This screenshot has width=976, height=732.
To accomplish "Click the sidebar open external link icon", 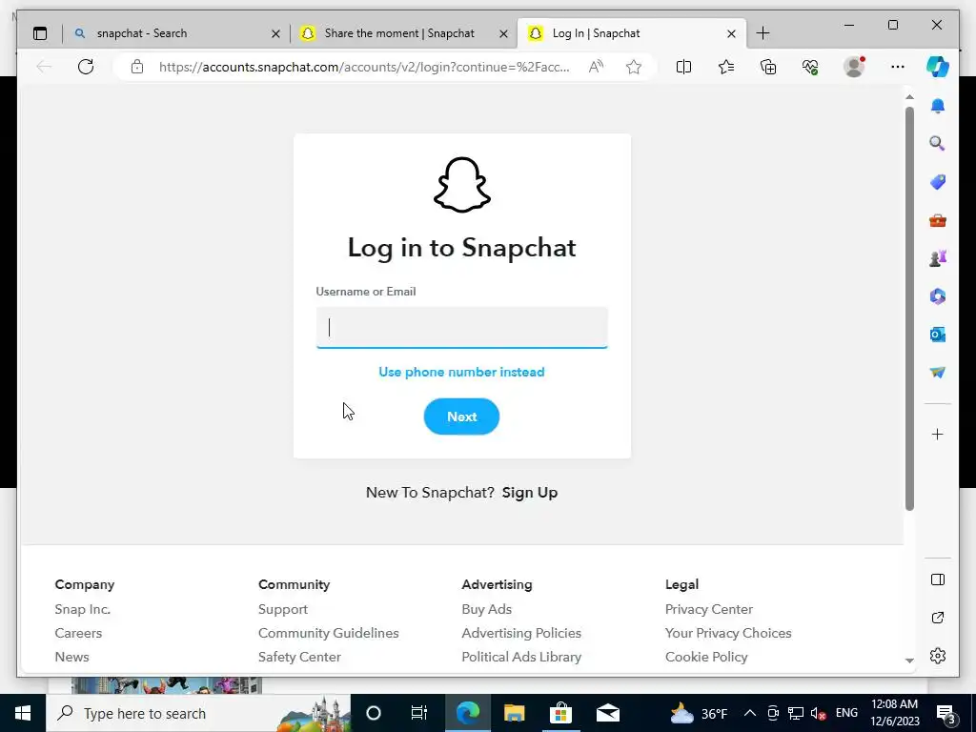I will 938,618.
